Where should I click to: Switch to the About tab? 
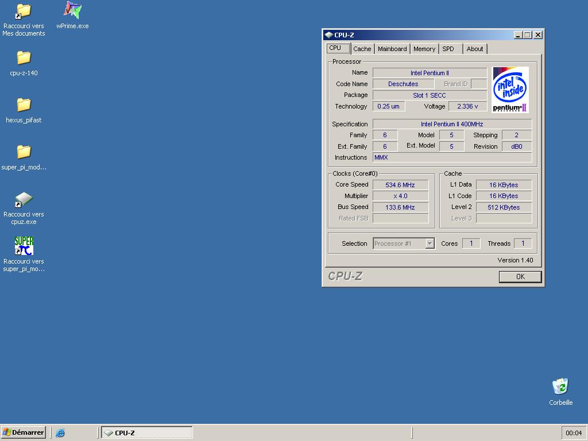[475, 49]
